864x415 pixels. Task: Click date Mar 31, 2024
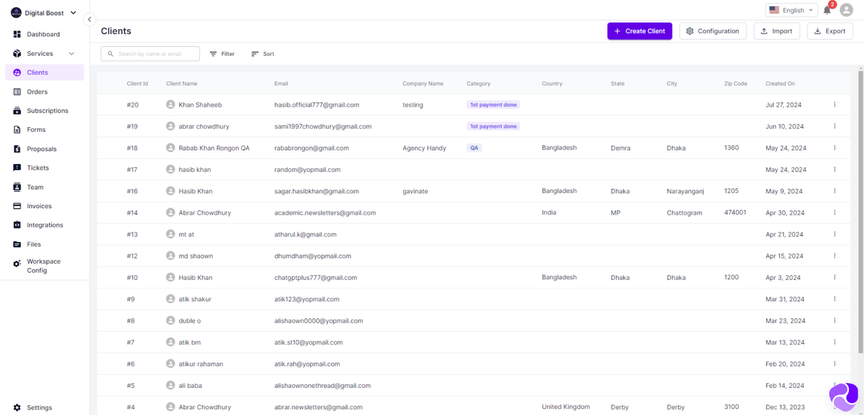pyautogui.click(x=785, y=299)
